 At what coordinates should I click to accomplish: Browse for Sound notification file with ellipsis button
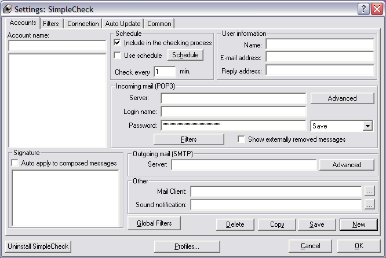point(369,204)
